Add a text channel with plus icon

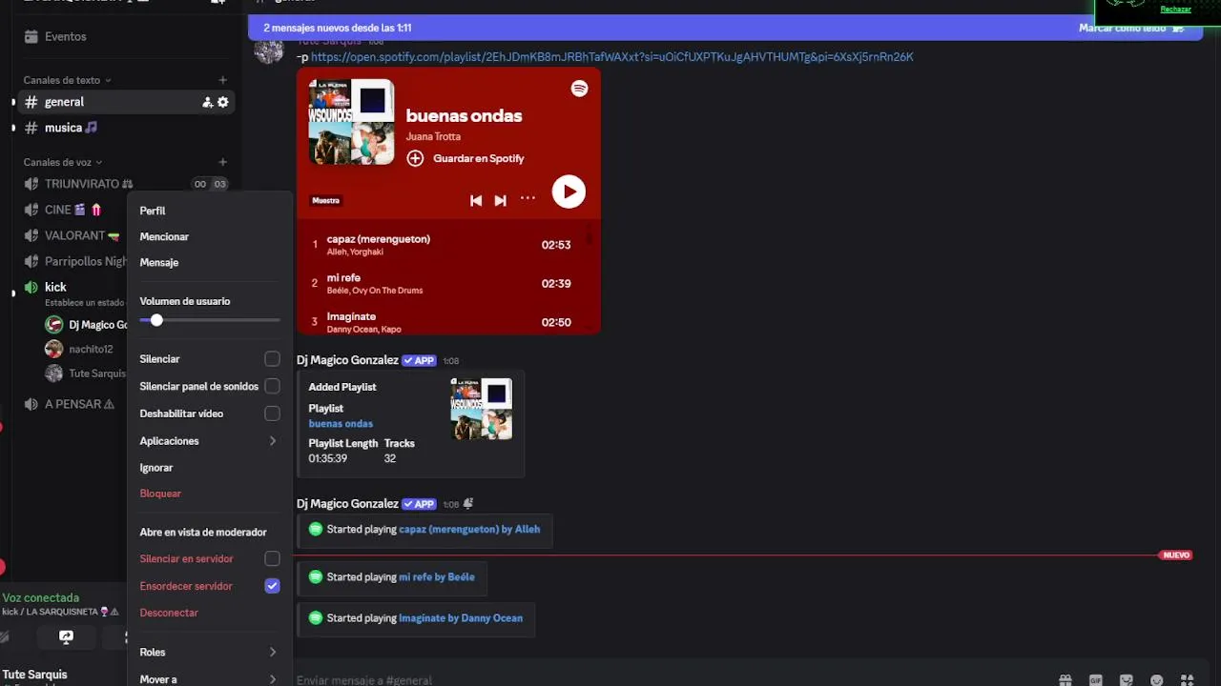tap(222, 80)
